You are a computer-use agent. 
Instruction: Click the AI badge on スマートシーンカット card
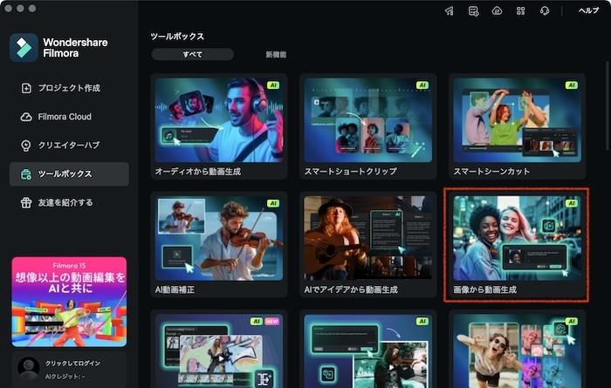571,85
